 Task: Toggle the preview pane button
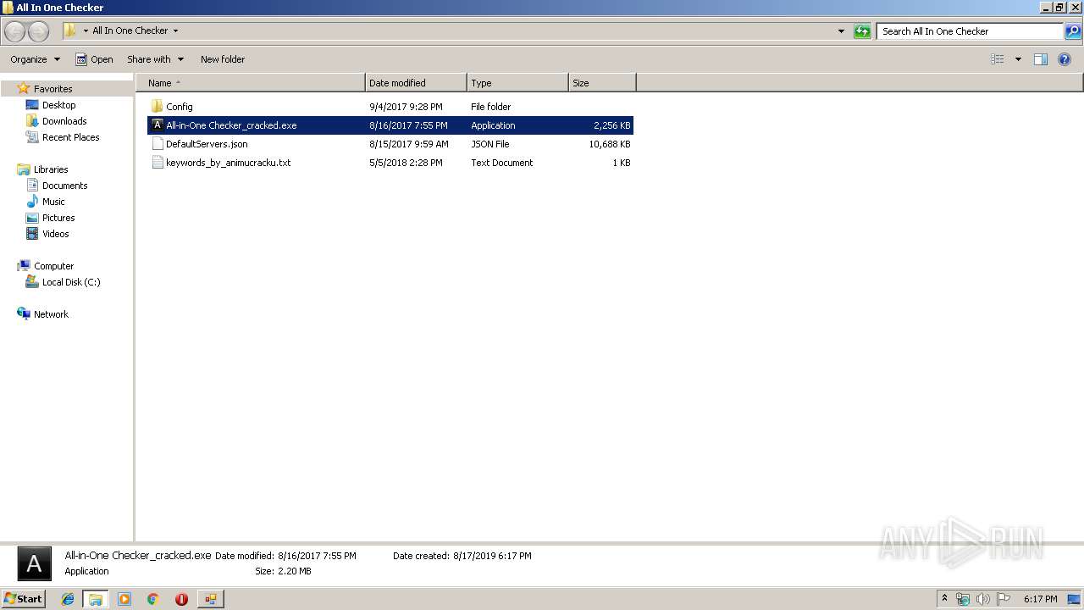coord(1041,59)
